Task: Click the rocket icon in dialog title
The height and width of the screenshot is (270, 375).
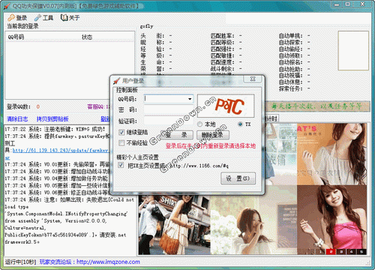Action: click(116, 81)
